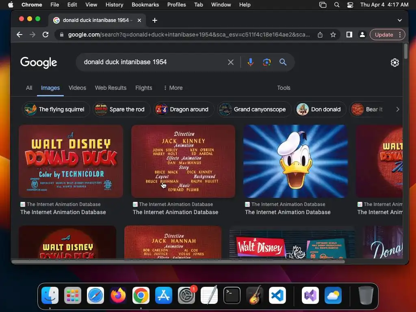Launch Safari from the dock
This screenshot has height=312, width=416.
[x=95, y=295]
